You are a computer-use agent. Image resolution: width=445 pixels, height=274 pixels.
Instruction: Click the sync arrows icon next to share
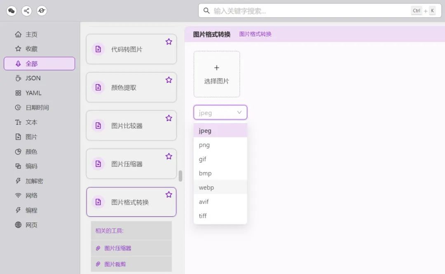pos(42,11)
